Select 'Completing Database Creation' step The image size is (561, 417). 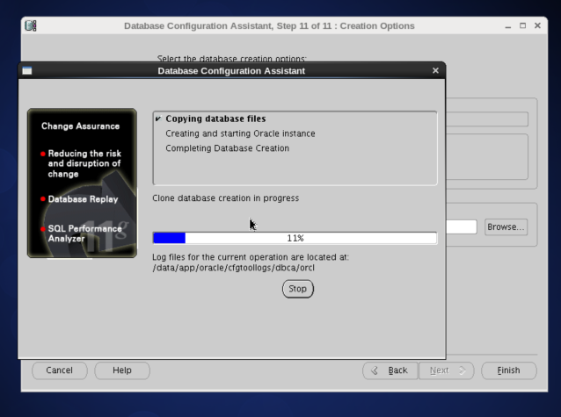227,148
